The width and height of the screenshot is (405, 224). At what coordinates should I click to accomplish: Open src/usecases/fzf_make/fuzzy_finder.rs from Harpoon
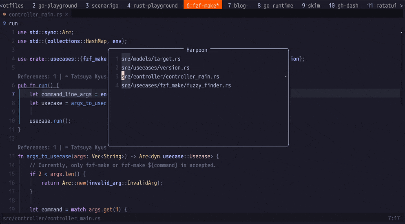click(176, 86)
